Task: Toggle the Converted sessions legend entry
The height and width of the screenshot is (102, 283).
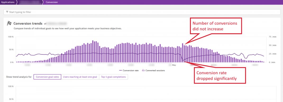Action: (153, 71)
